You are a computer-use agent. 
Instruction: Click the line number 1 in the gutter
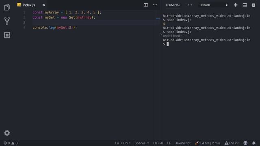click(x=24, y=13)
